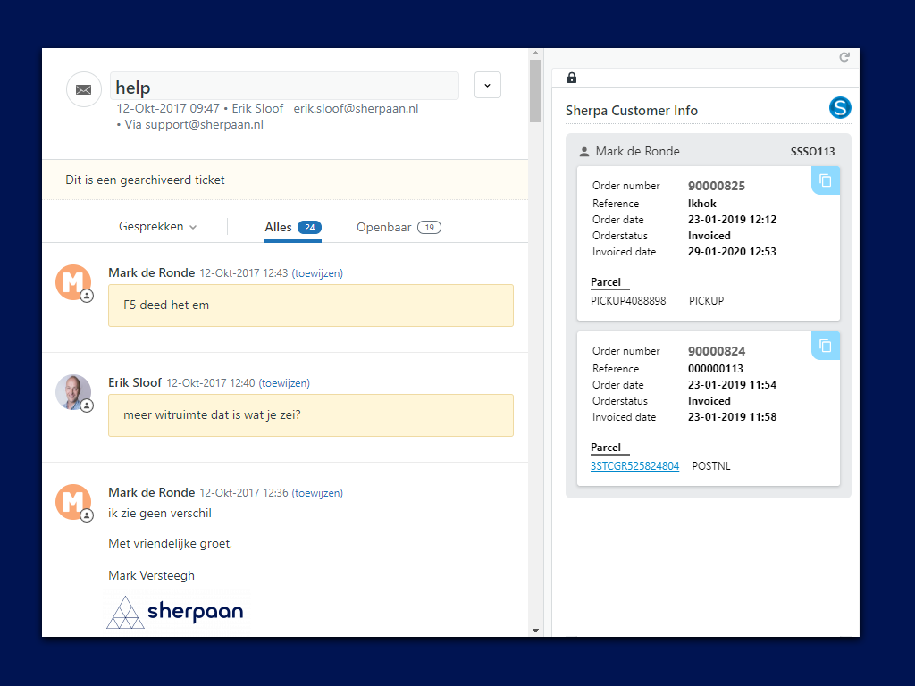Click the scrollbar down arrow in conversation pane
The width and height of the screenshot is (915, 686).
(535, 630)
